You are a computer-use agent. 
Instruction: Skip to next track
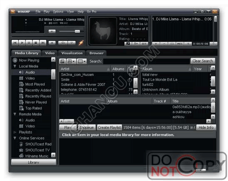(43, 43)
